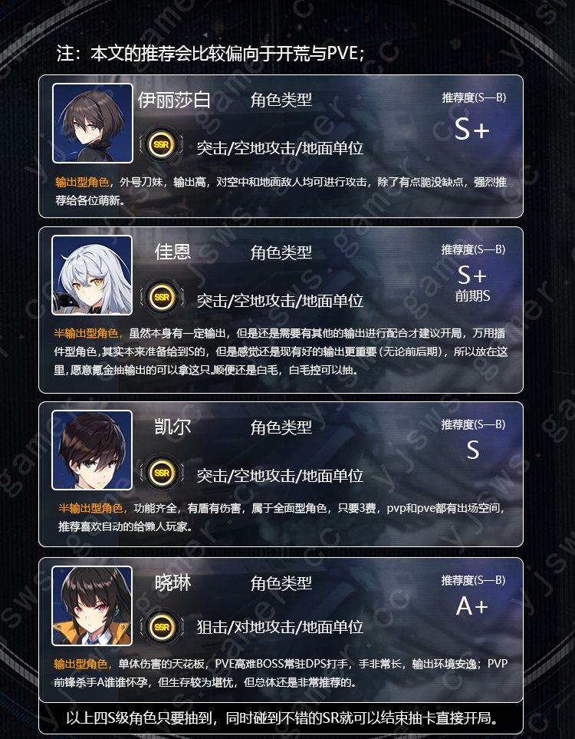
Task: Click the bottom note about 四S级角色
Action: pyautogui.click(x=281, y=718)
